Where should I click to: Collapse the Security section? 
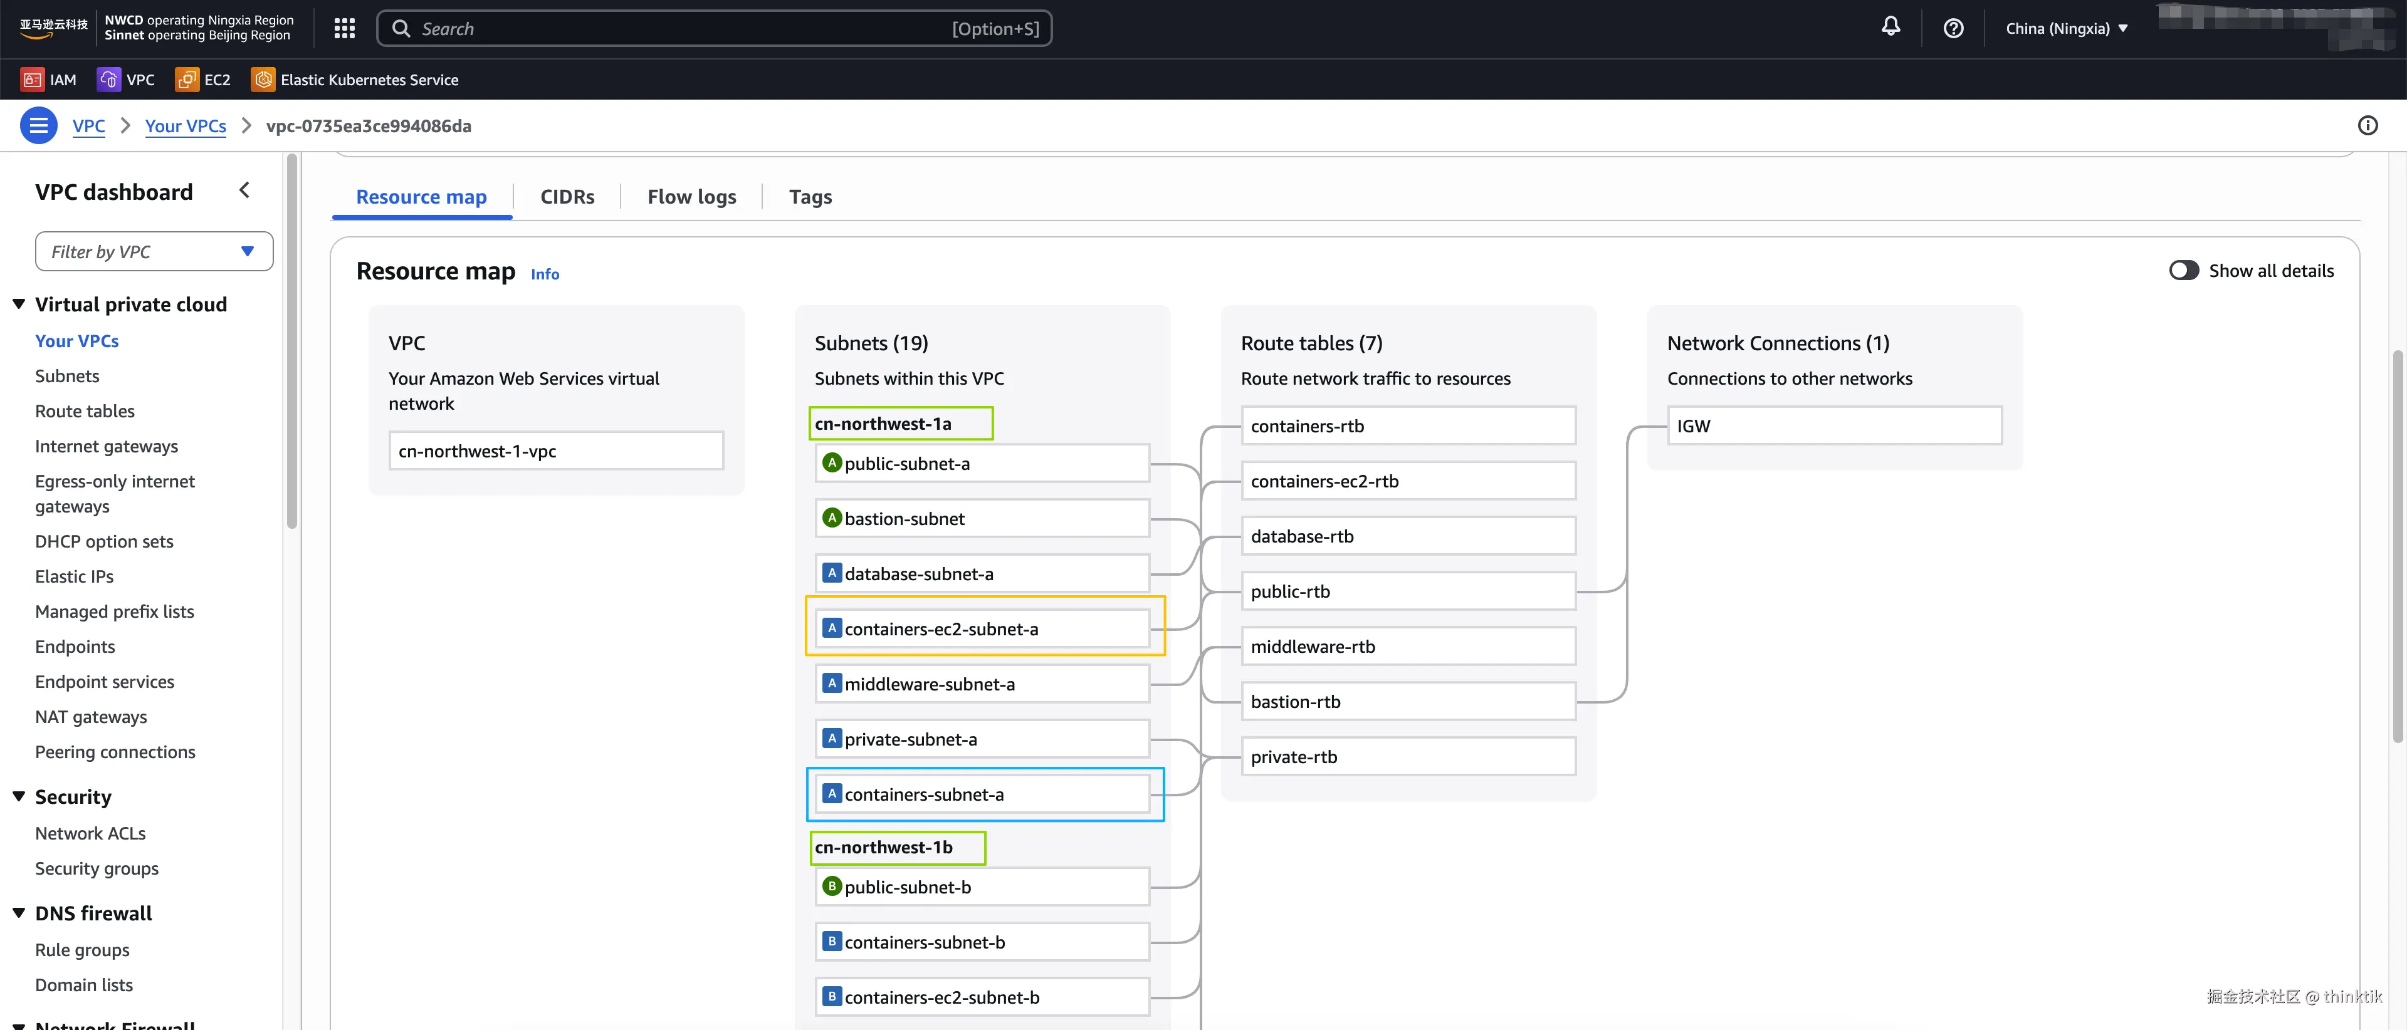19,796
